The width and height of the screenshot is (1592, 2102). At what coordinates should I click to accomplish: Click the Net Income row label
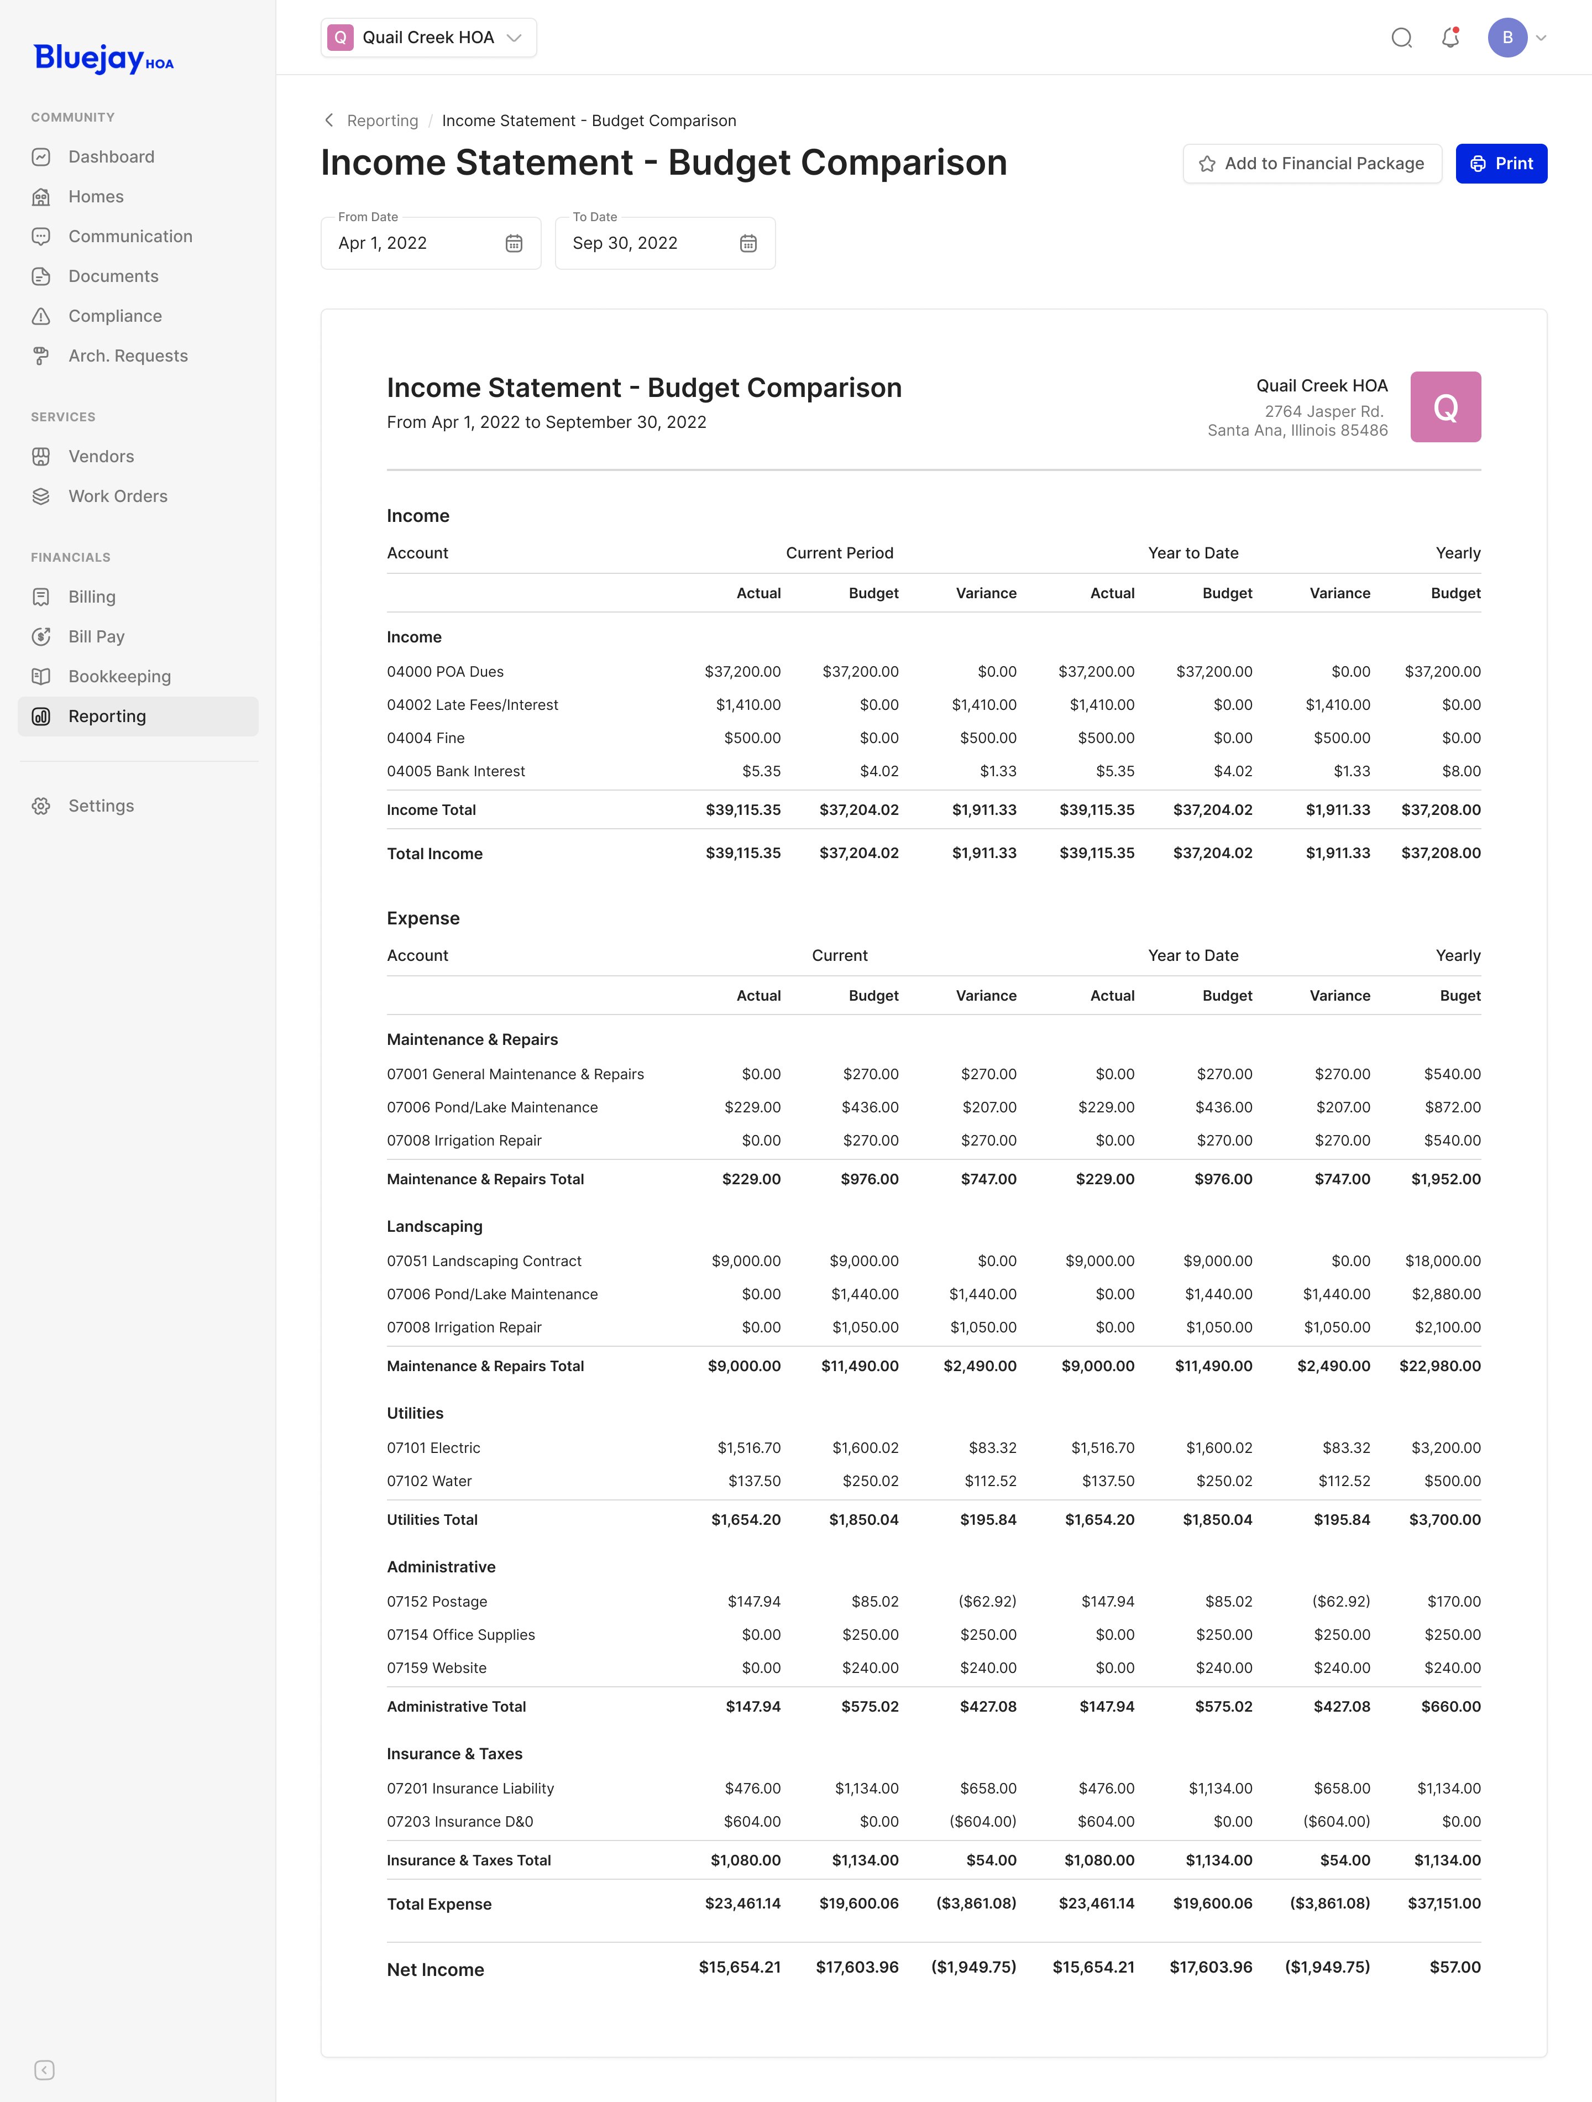click(435, 1970)
